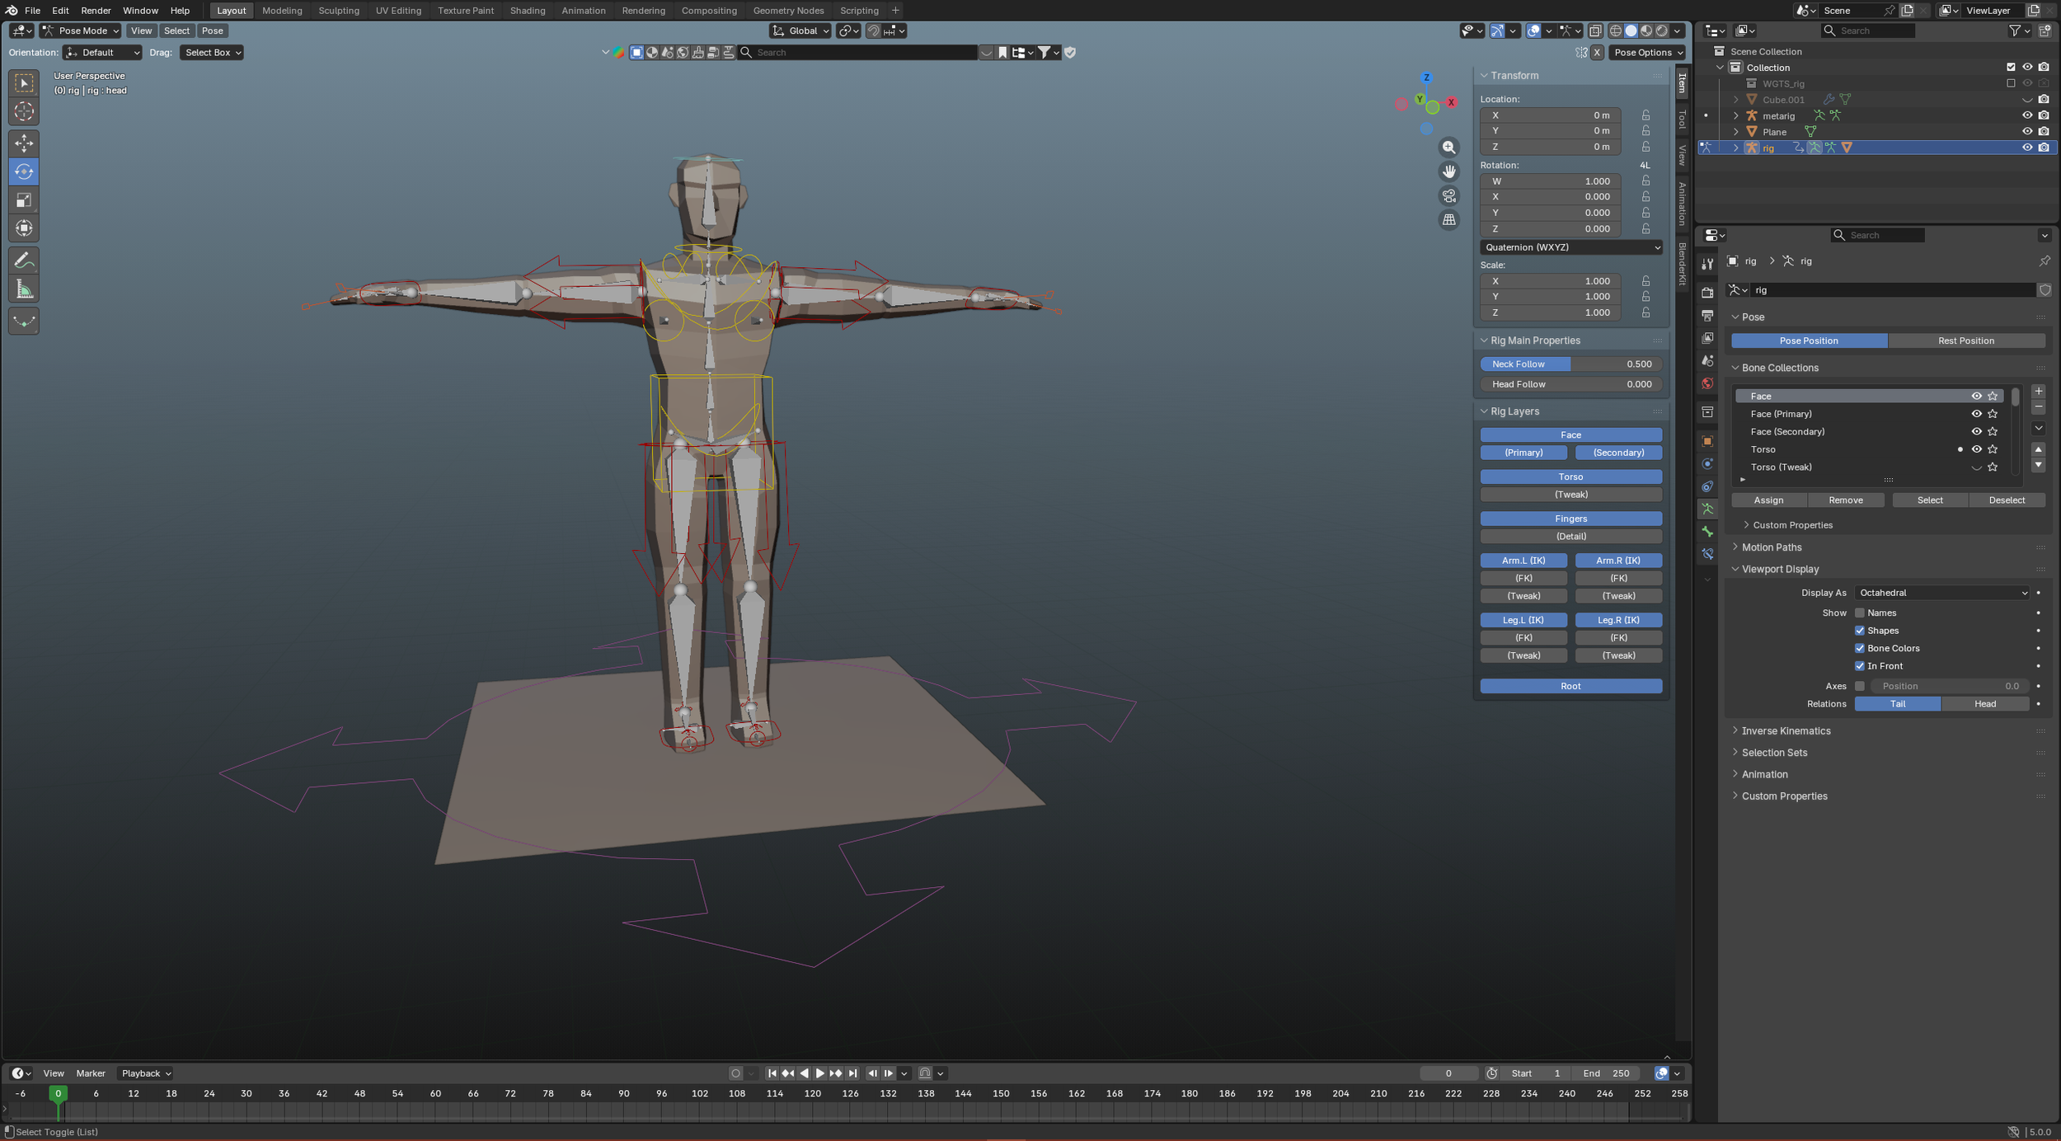Toggle the Arm.L (IK) rig layer
This screenshot has height=1141, width=2061.
[x=1523, y=561]
